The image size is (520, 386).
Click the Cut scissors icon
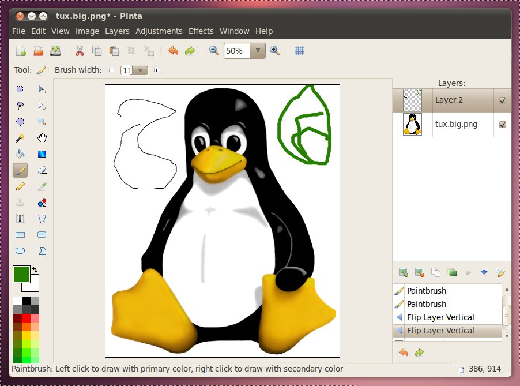pyautogui.click(x=80, y=51)
